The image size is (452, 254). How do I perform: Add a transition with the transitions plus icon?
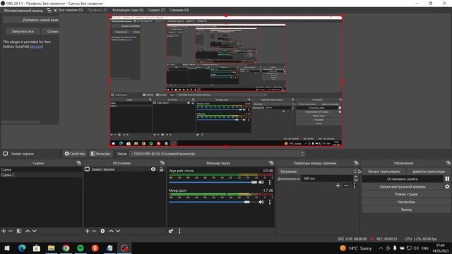(338, 186)
